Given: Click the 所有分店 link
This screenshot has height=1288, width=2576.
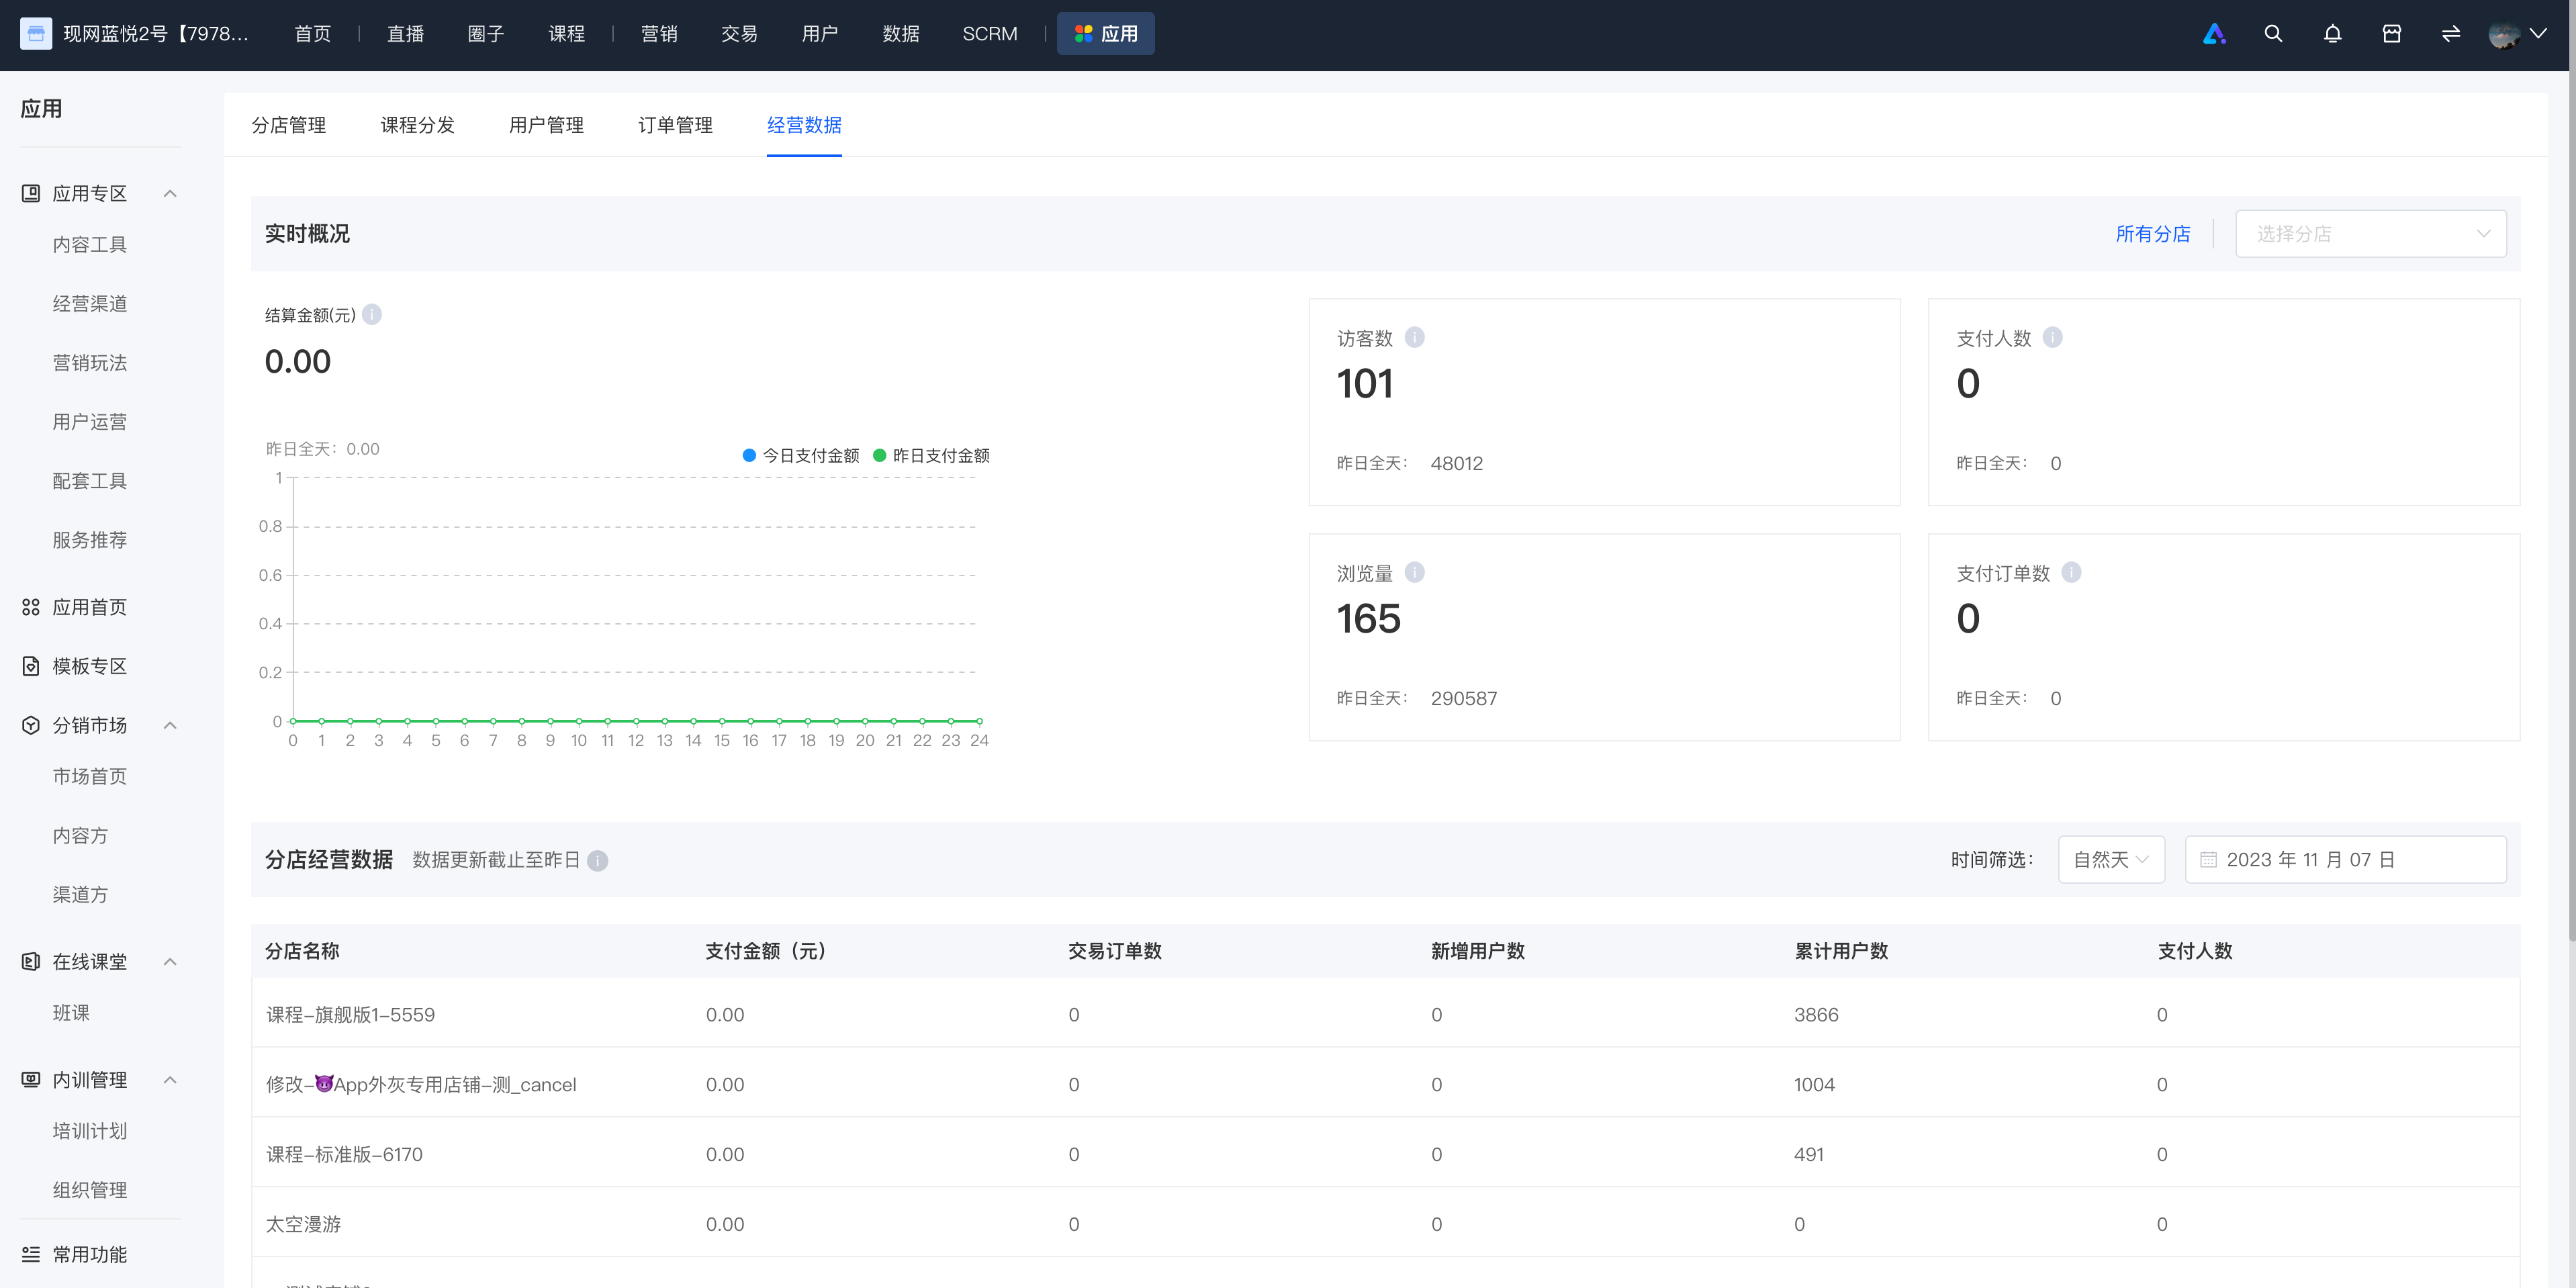Looking at the screenshot, I should 2152,234.
